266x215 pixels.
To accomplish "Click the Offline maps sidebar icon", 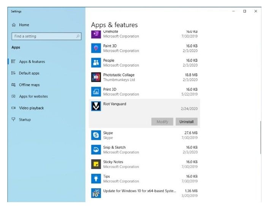I will (13, 85).
